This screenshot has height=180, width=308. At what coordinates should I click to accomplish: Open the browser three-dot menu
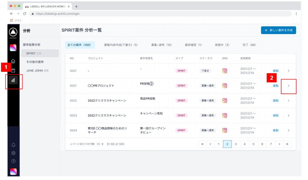(296, 14)
